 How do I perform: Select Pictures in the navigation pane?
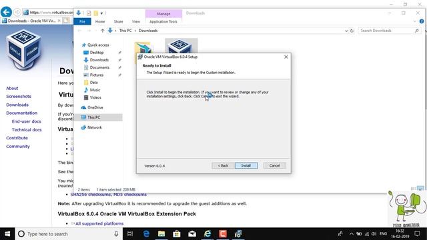click(x=96, y=75)
